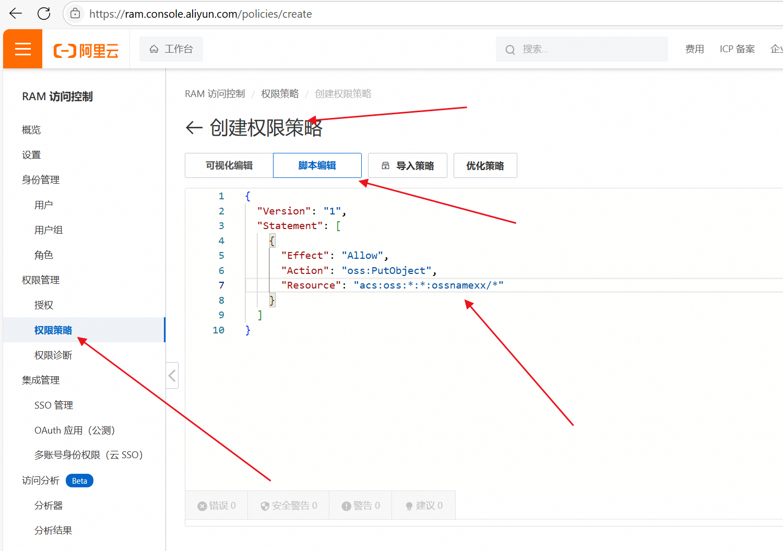View site info lock icon
This screenshot has width=783, height=551.
(75, 14)
